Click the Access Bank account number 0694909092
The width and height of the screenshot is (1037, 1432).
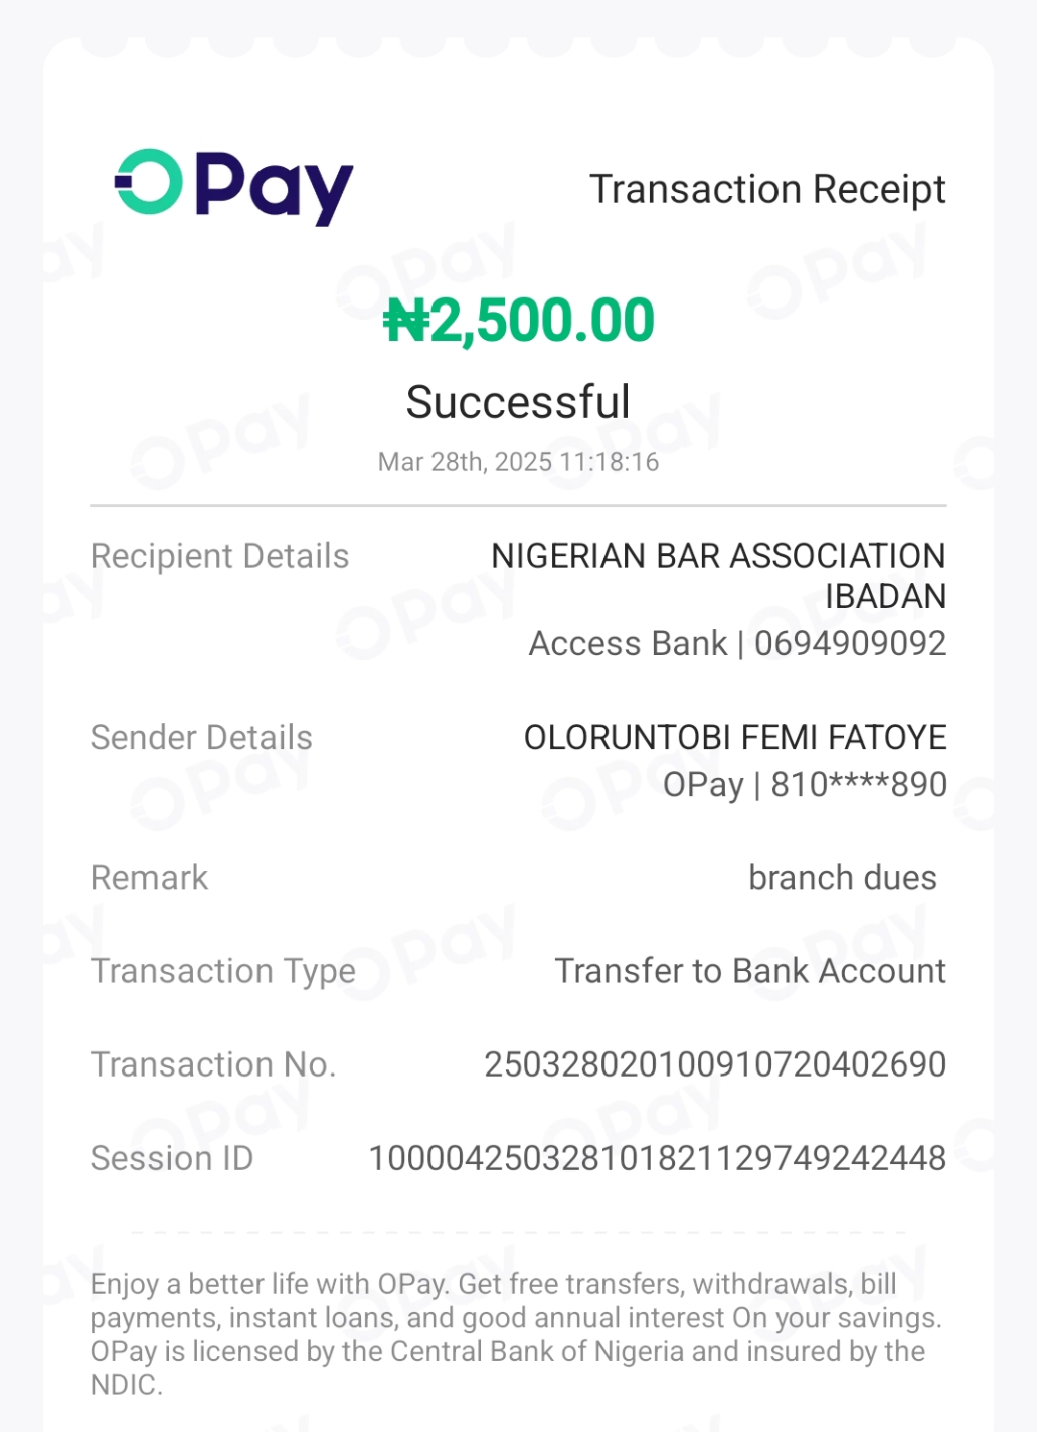pyautogui.click(x=850, y=643)
